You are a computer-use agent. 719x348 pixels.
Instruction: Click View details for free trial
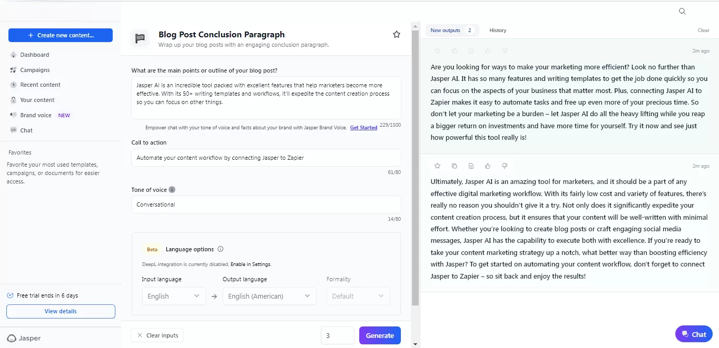pyautogui.click(x=61, y=311)
